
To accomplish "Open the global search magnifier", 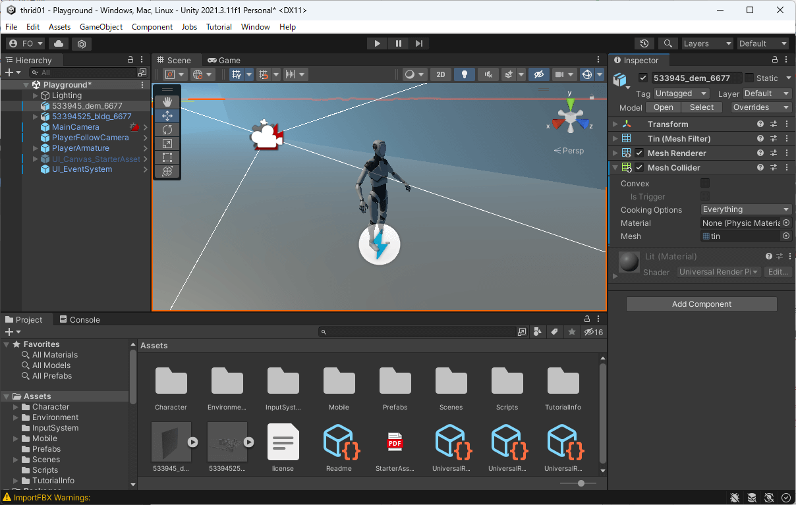I will [x=668, y=43].
